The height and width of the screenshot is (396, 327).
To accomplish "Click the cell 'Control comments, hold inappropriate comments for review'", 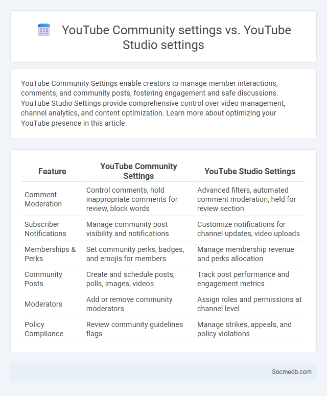I will pyautogui.click(x=138, y=199).
